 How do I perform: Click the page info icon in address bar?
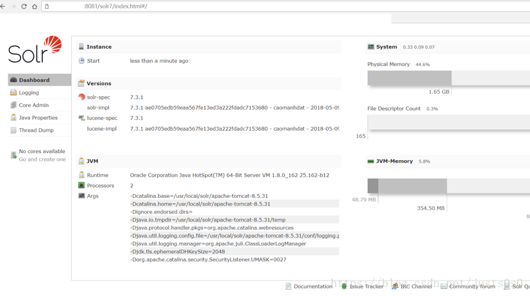click(x=47, y=6)
